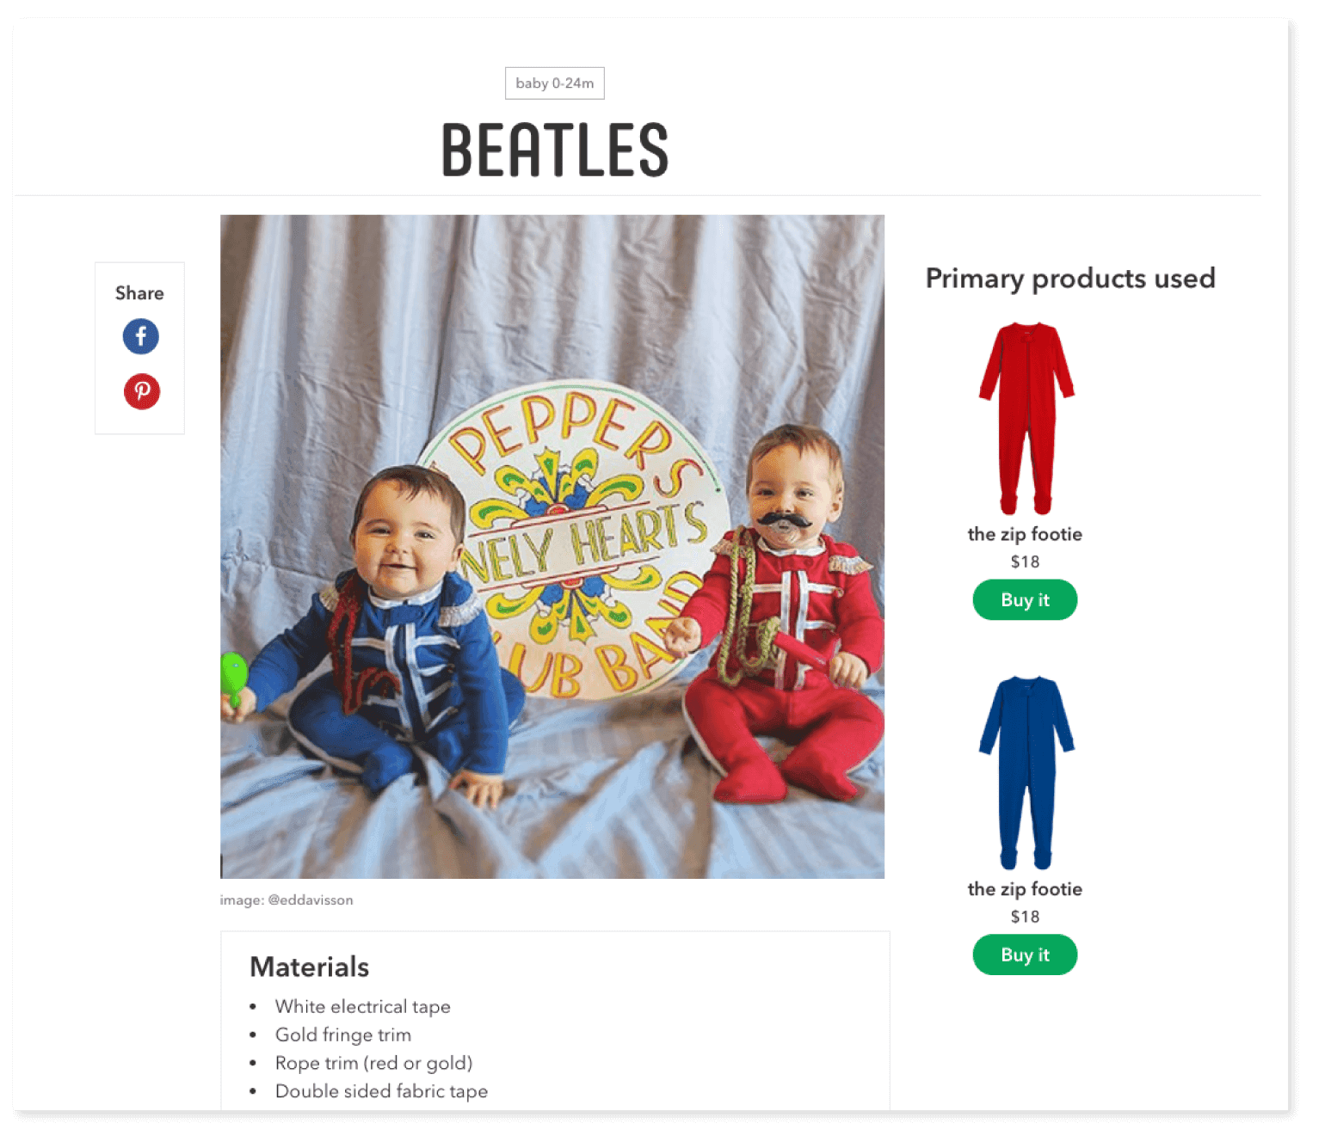The height and width of the screenshot is (1148, 1325).
Task: Select the Double sided fabric tape item
Action: coord(382,1091)
